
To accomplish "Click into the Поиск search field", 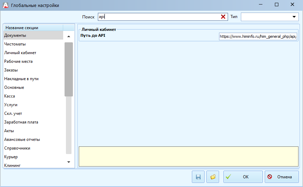I will pyautogui.click(x=160, y=17).
